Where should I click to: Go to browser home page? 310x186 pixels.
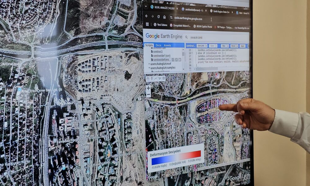pos(164,17)
